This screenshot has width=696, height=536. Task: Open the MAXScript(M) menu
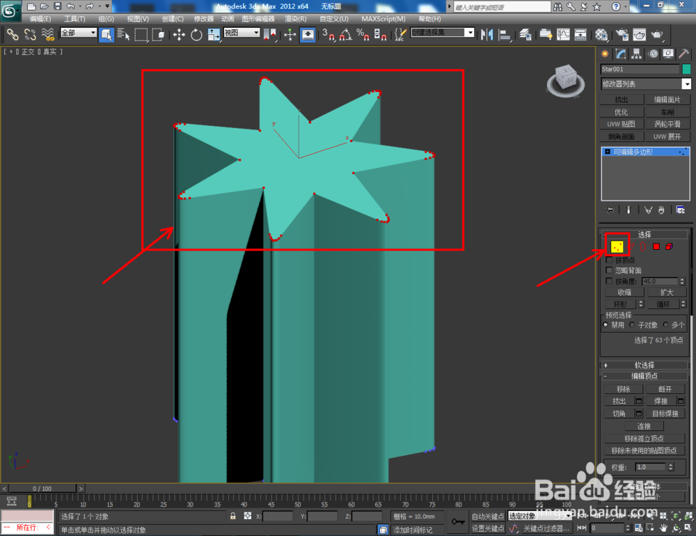pos(383,19)
